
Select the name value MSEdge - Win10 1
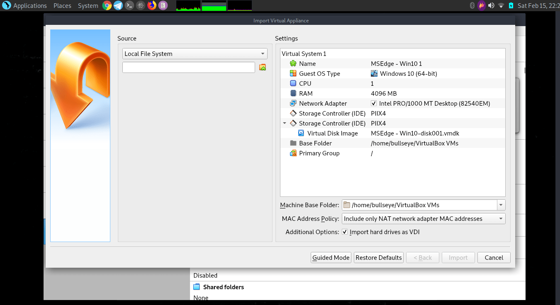click(396, 63)
